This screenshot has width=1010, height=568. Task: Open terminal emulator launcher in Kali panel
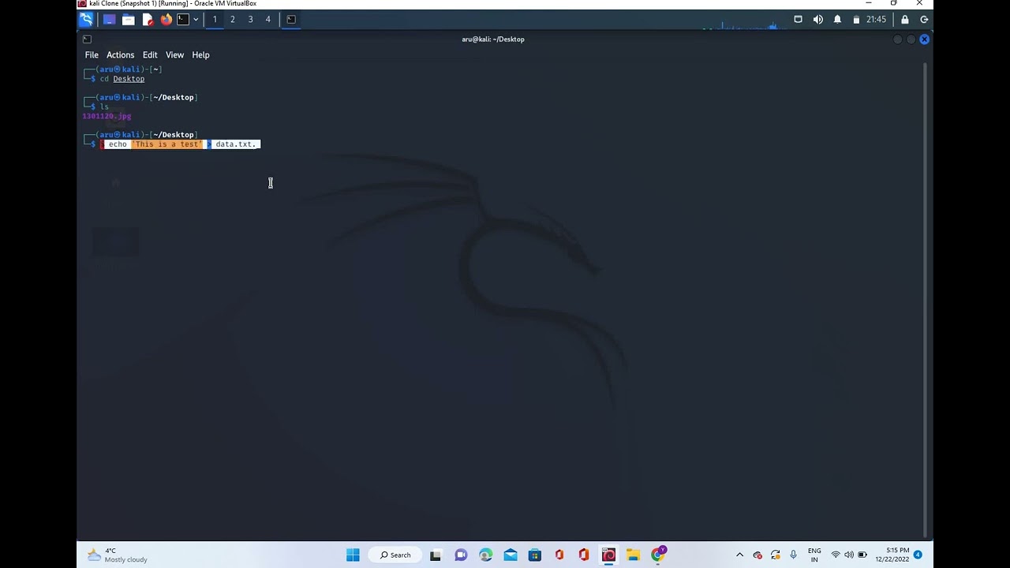(x=183, y=19)
